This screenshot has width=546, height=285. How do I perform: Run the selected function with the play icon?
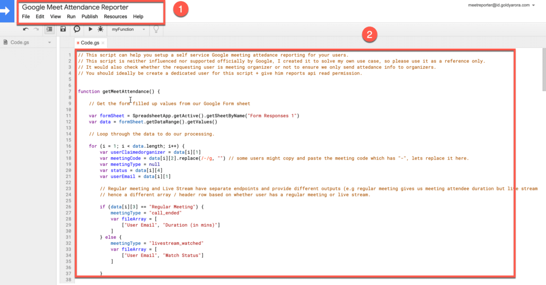(90, 29)
